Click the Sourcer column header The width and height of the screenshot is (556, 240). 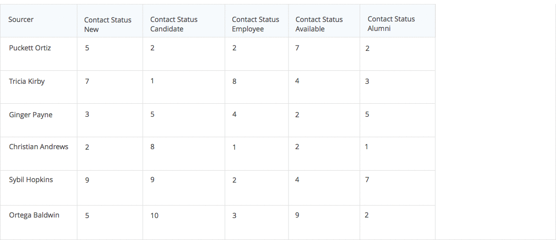point(21,20)
